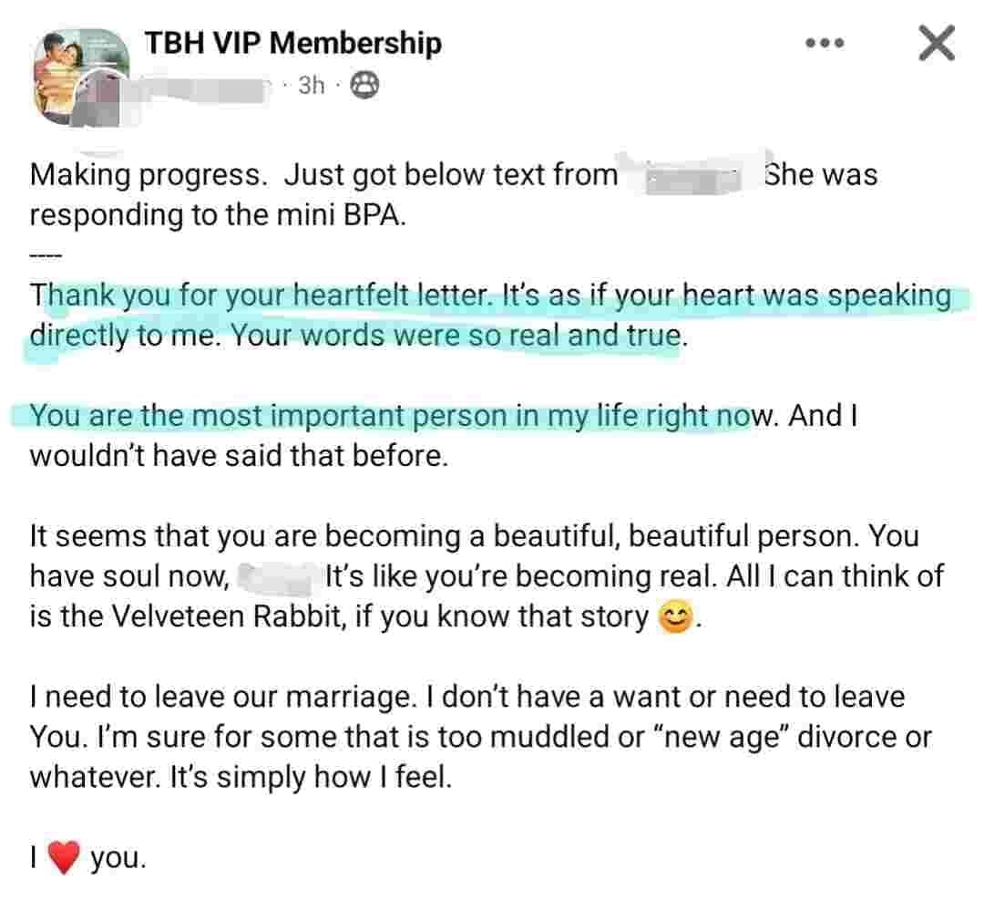Click the red heart emoji
The width and height of the screenshot is (984, 901).
click(x=63, y=859)
